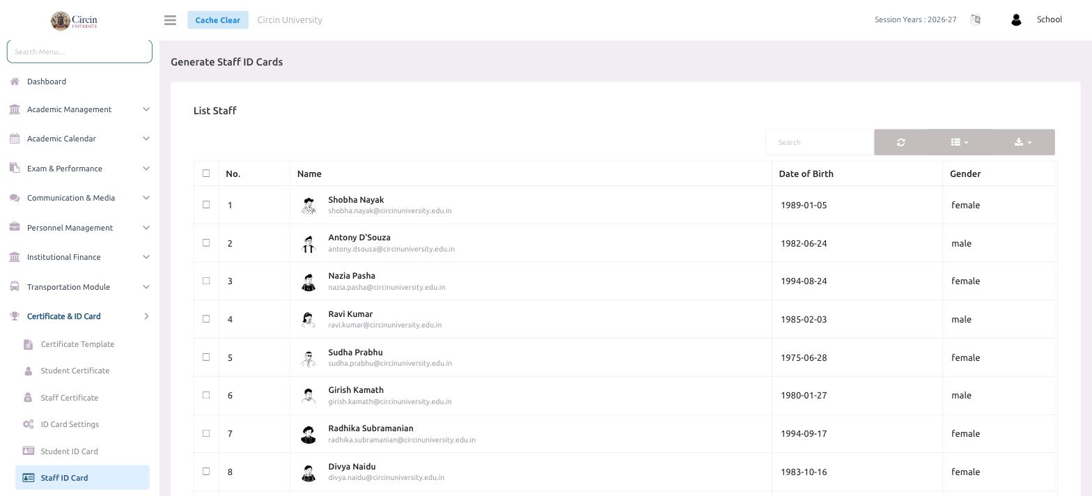
Task: Open the Dashboard menu item
Action: (x=47, y=82)
